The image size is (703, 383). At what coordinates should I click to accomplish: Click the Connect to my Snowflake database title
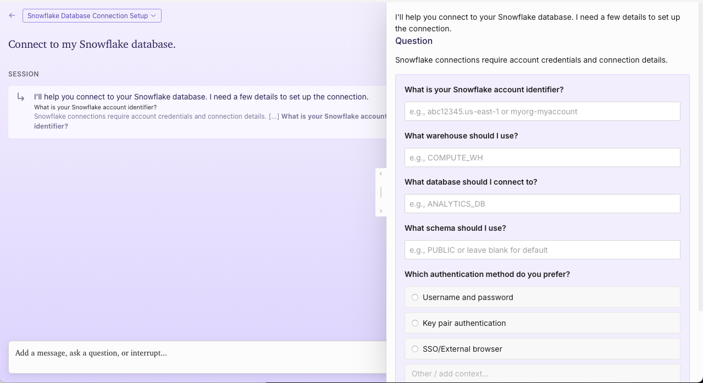tap(92, 45)
